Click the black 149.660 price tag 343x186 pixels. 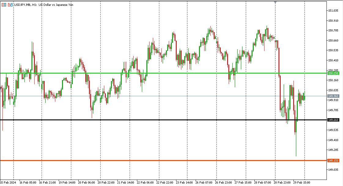click(x=333, y=120)
